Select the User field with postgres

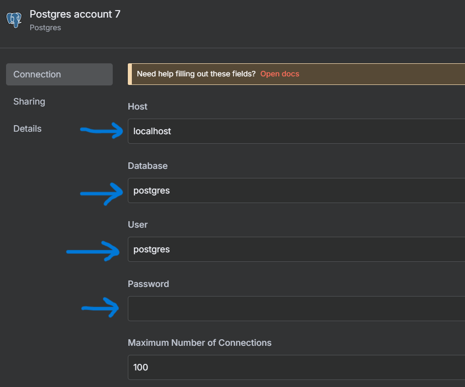pos(296,249)
